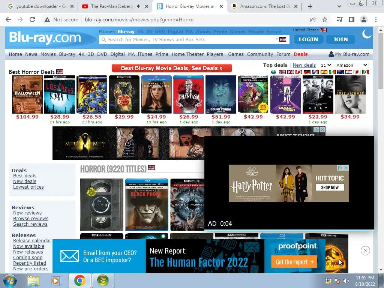Open Chrome's three-dot menu
The height and width of the screenshot is (288, 384).
coord(376,19)
